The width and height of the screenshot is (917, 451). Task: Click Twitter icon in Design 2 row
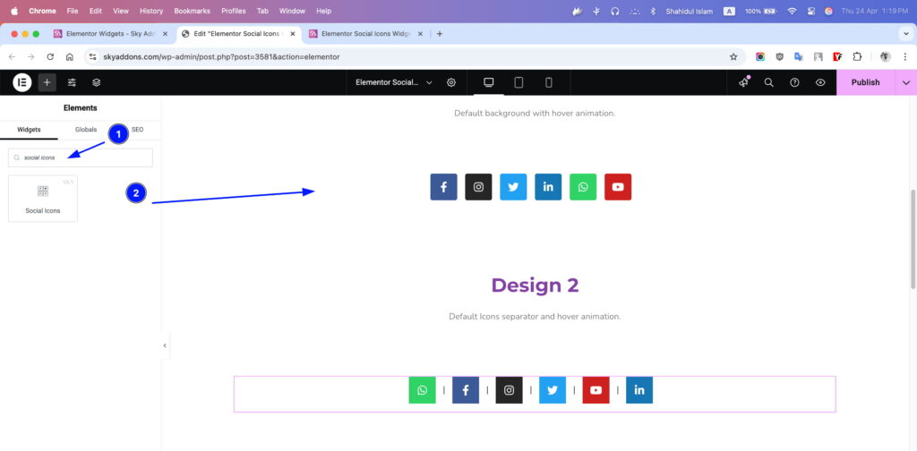(x=553, y=390)
